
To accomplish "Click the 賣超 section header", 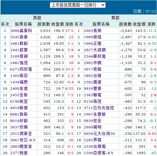I will (x=115, y=18).
